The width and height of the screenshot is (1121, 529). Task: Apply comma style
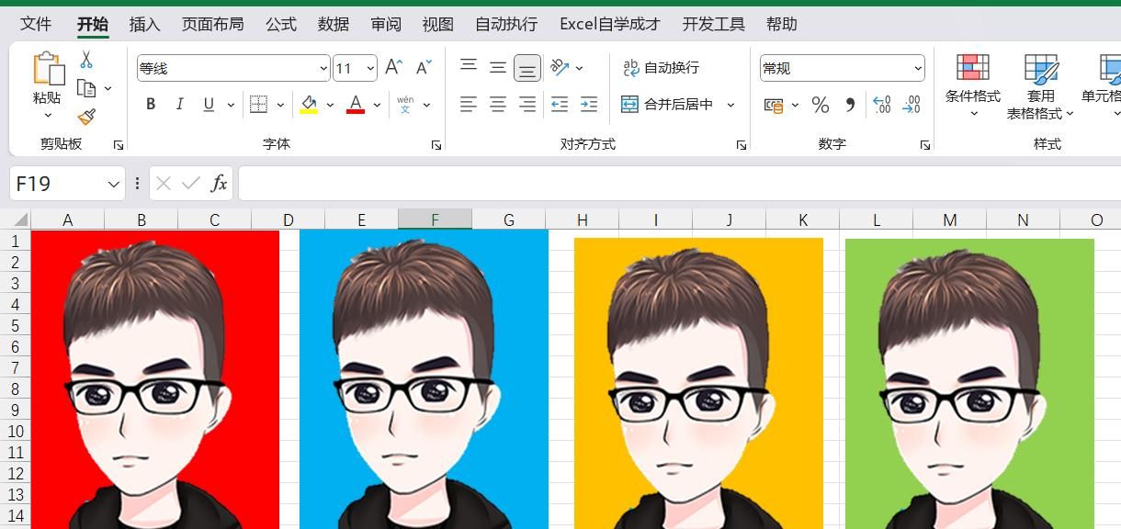(850, 105)
